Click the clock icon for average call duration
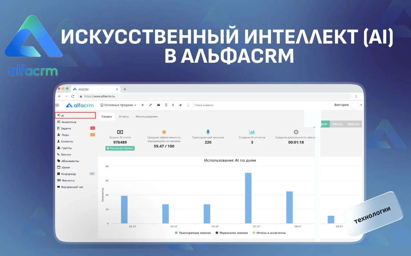This screenshot has width=411, height=256. 296,132
